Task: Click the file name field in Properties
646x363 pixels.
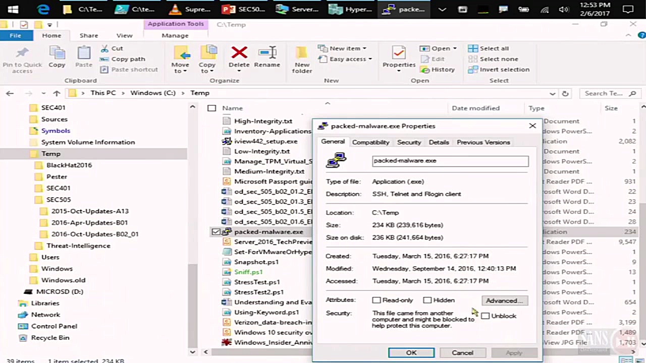Action: click(450, 161)
